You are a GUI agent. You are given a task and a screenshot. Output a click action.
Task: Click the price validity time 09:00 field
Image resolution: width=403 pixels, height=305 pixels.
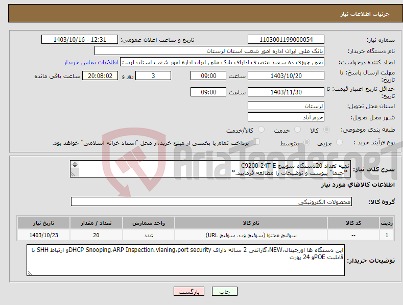(x=208, y=92)
